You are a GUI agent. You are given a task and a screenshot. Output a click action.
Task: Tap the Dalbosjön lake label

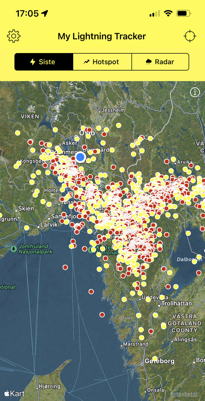189,259
